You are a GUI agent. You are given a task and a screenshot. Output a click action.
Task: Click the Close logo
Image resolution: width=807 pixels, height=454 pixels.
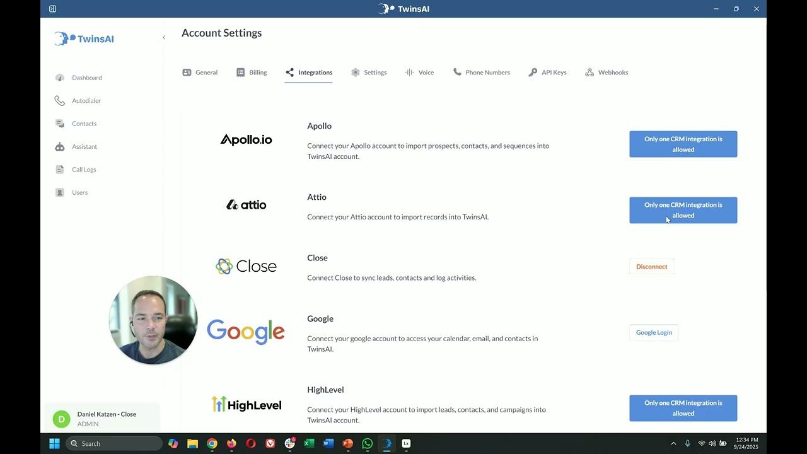click(246, 266)
